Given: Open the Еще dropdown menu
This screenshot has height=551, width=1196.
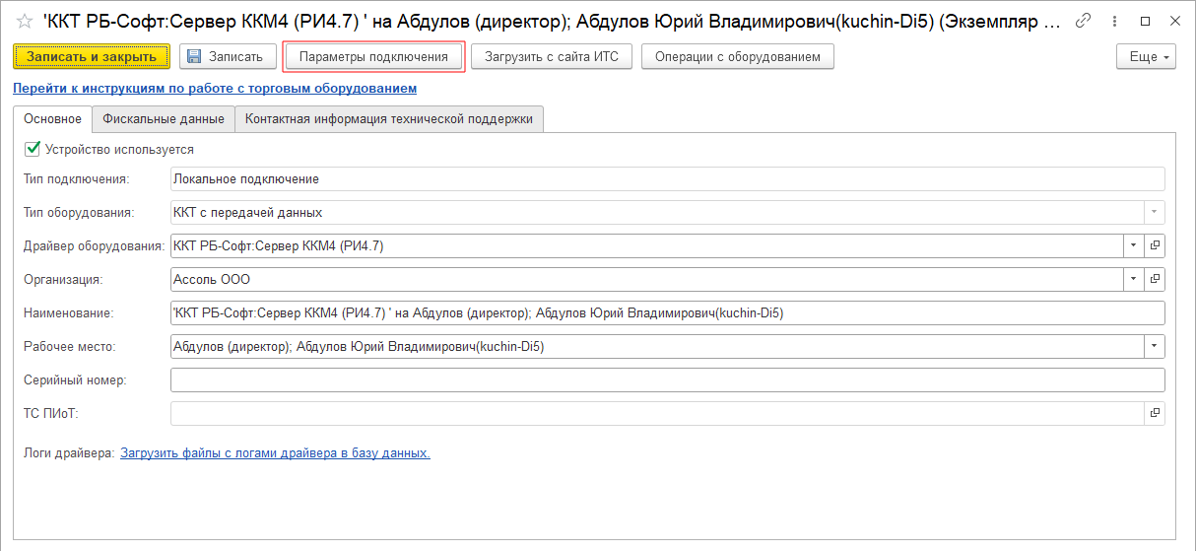Looking at the screenshot, I should pos(1147,57).
